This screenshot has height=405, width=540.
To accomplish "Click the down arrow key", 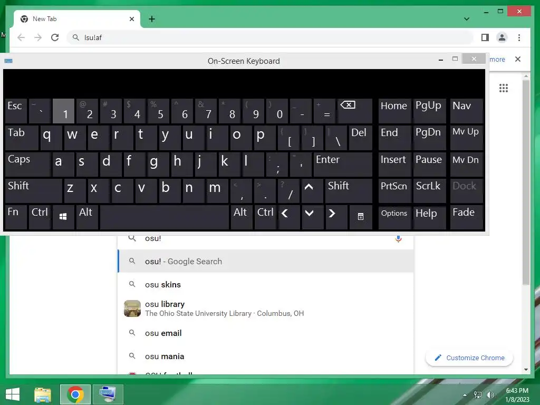I will (312, 217).
